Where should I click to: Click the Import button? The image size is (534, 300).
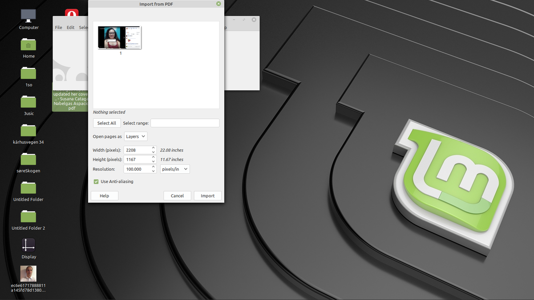(x=208, y=196)
